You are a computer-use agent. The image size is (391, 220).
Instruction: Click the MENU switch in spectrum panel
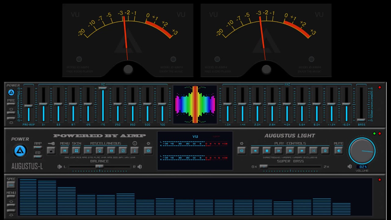click(x=11, y=197)
